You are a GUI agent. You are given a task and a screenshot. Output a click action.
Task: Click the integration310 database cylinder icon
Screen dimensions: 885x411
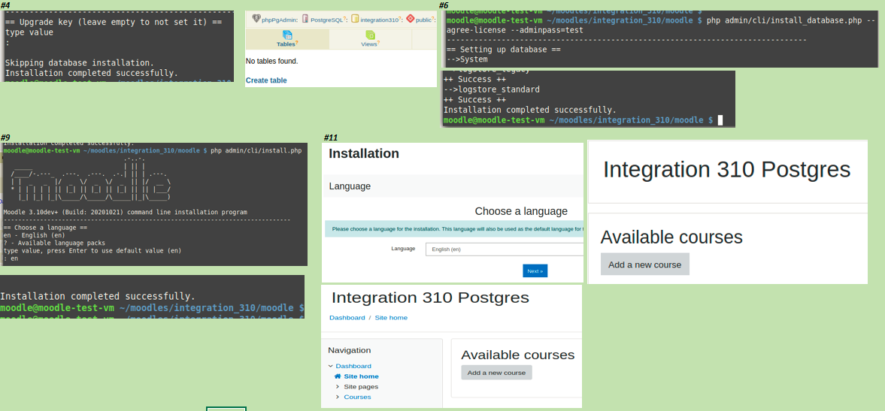coord(355,19)
